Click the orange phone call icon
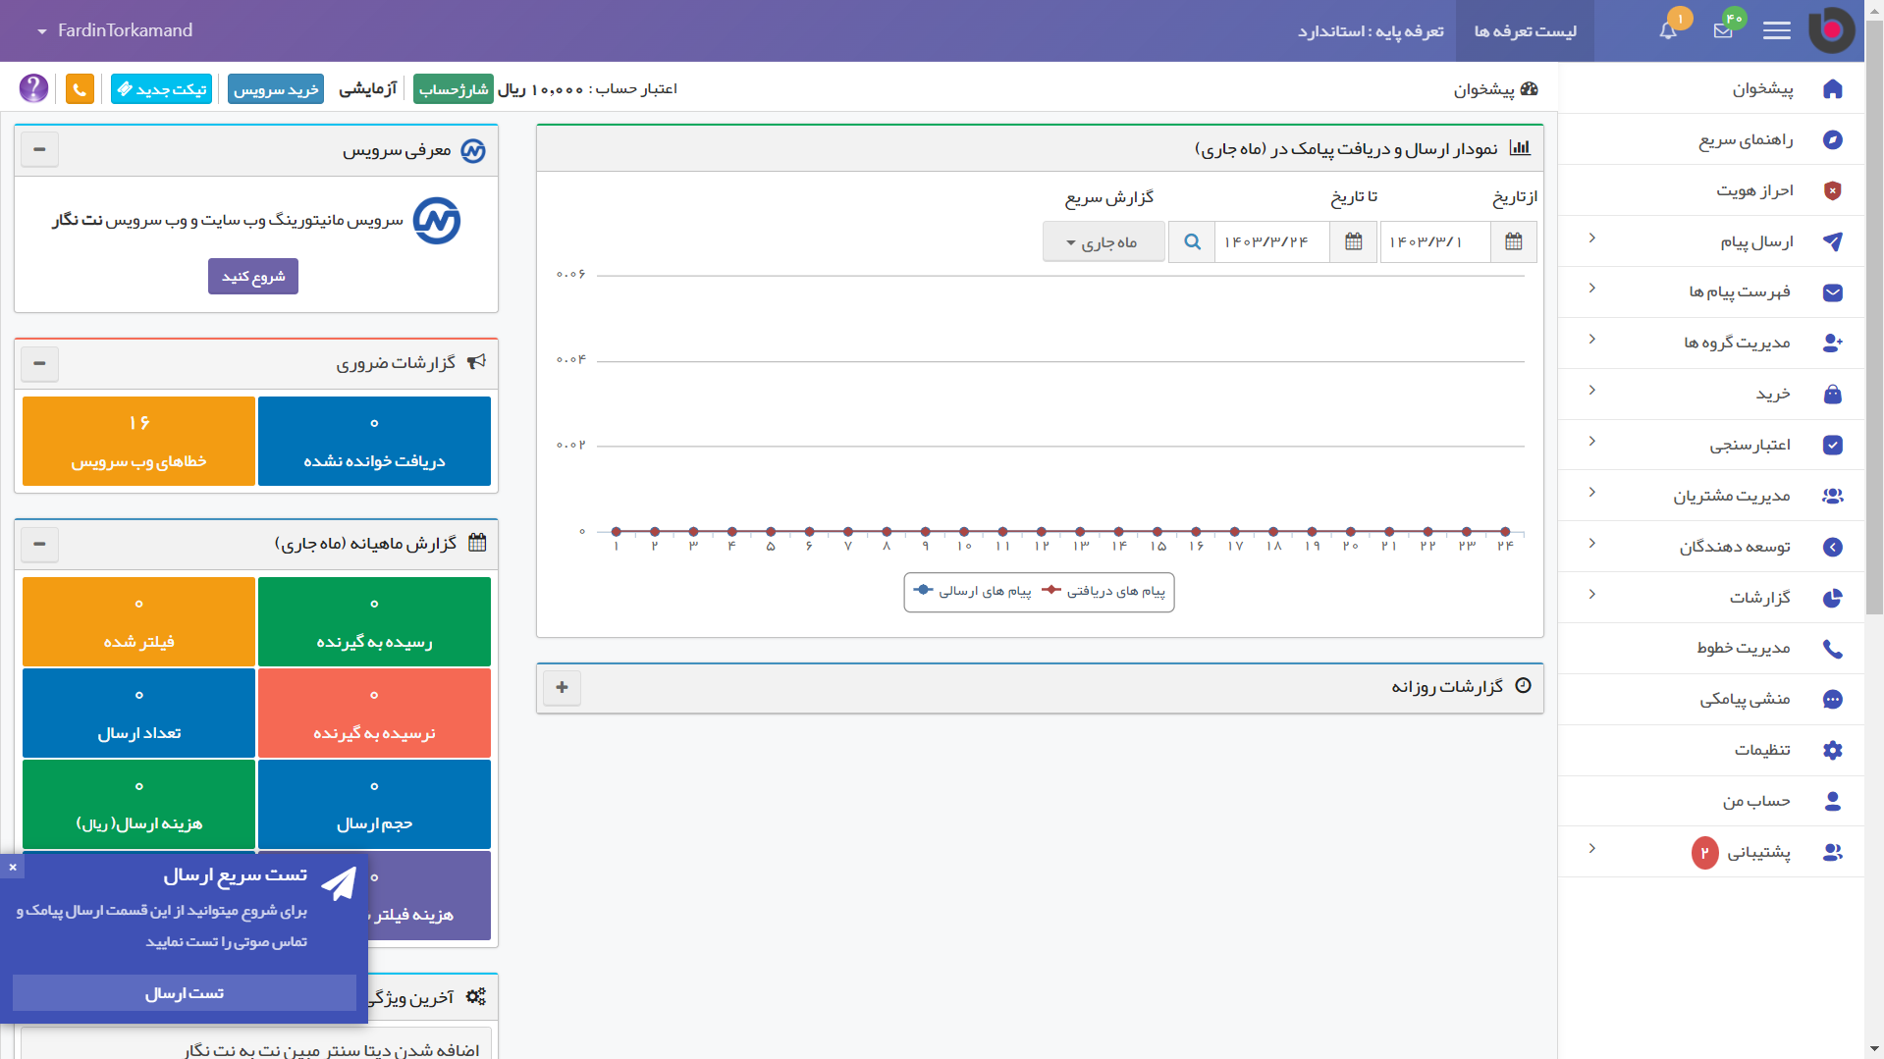Viewport: 1884px width, 1059px height. (x=80, y=89)
